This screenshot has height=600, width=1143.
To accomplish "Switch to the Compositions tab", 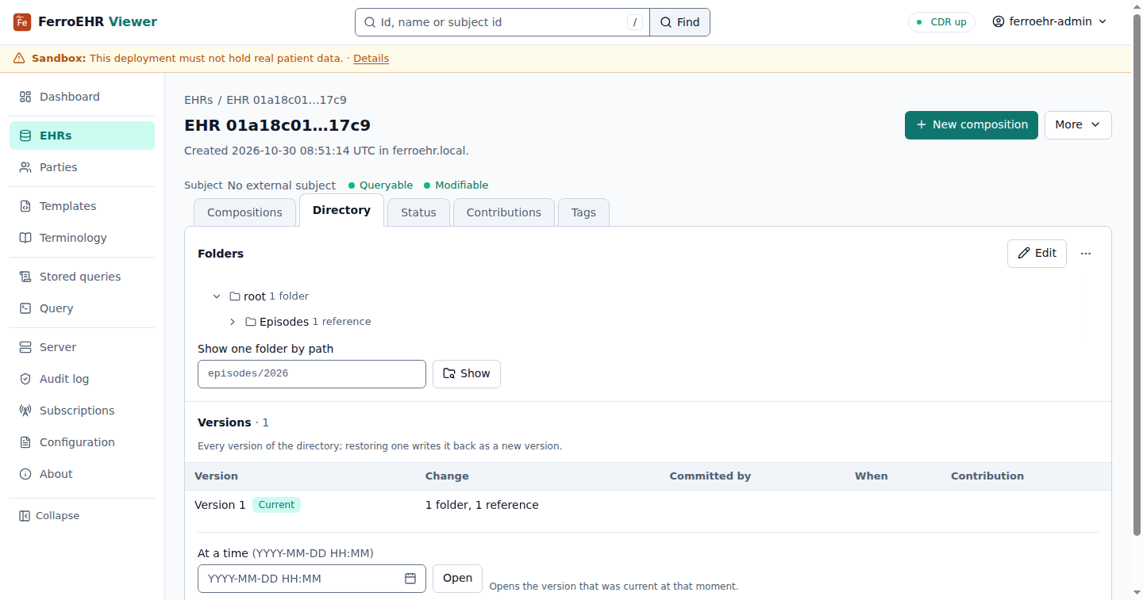I will [x=244, y=212].
